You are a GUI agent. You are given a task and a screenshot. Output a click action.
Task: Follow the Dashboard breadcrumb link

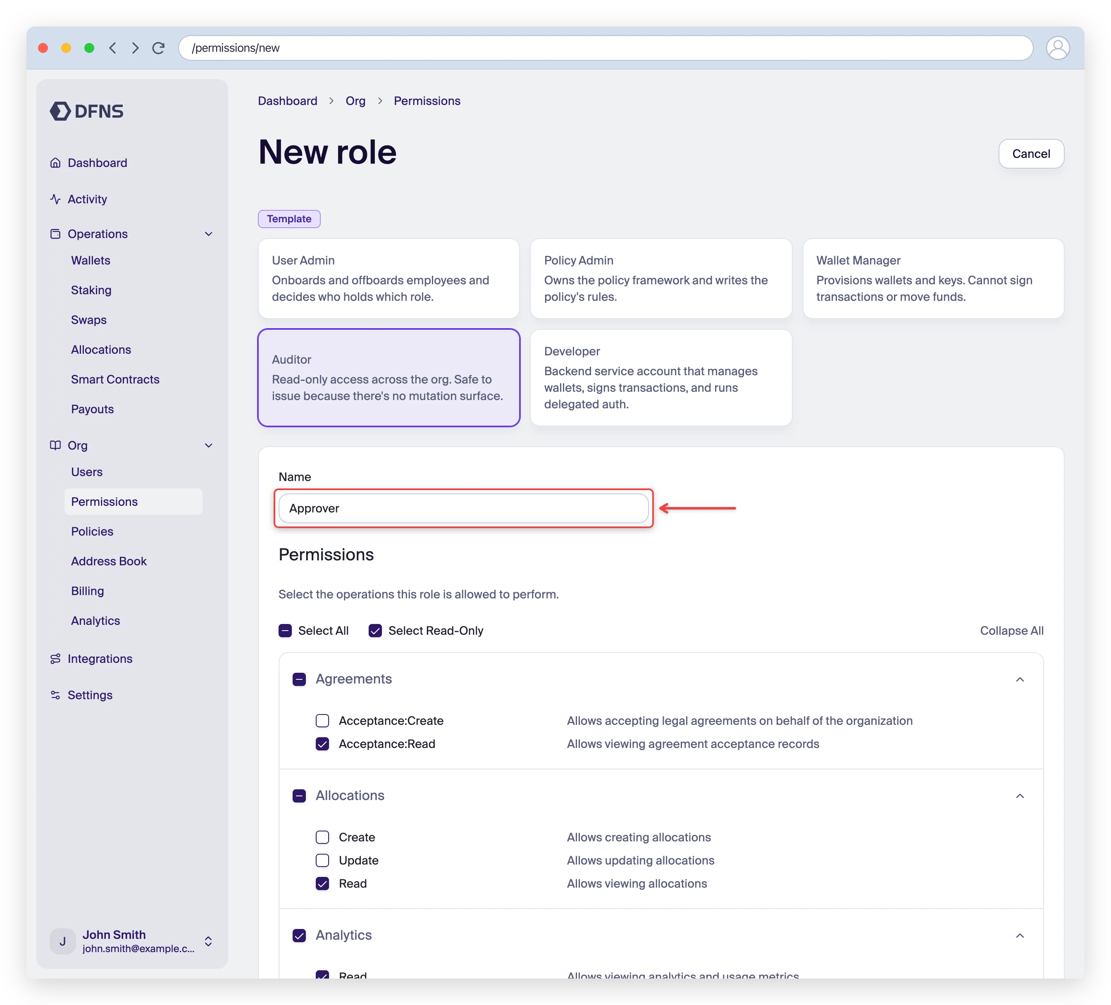287,101
